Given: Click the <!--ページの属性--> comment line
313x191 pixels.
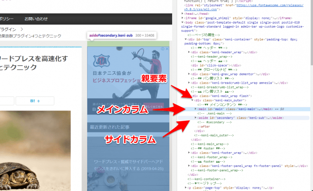Looking at the screenshot, I should 203,35.
